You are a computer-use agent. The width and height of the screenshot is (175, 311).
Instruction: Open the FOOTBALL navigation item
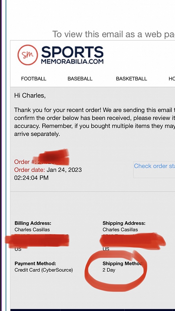click(x=34, y=79)
